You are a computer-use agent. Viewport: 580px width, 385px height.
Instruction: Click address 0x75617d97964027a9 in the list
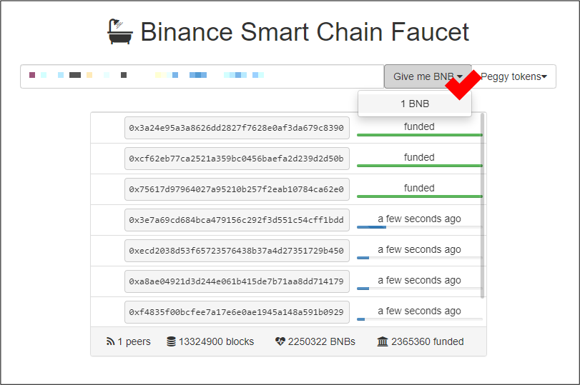coord(237,189)
